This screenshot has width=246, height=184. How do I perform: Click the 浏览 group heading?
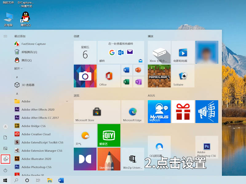[x=77, y=95]
